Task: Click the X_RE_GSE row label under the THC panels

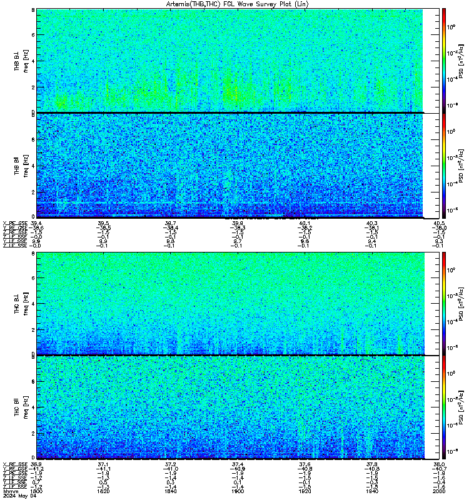Action: (x=15, y=464)
